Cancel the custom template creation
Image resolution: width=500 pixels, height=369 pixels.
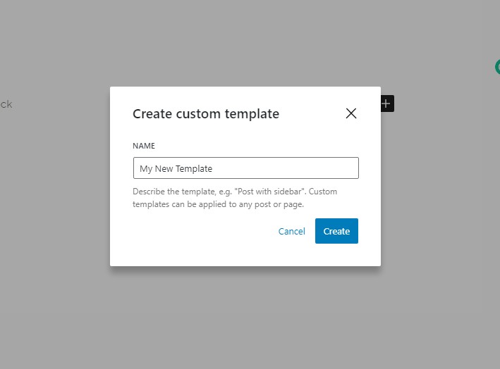[x=291, y=231]
